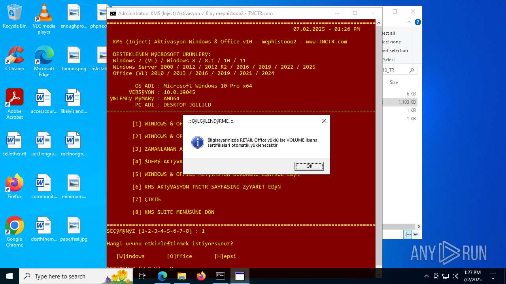Open the Recycle Bin desktop icon
Image resolution: width=506 pixels, height=284 pixels.
point(15,17)
